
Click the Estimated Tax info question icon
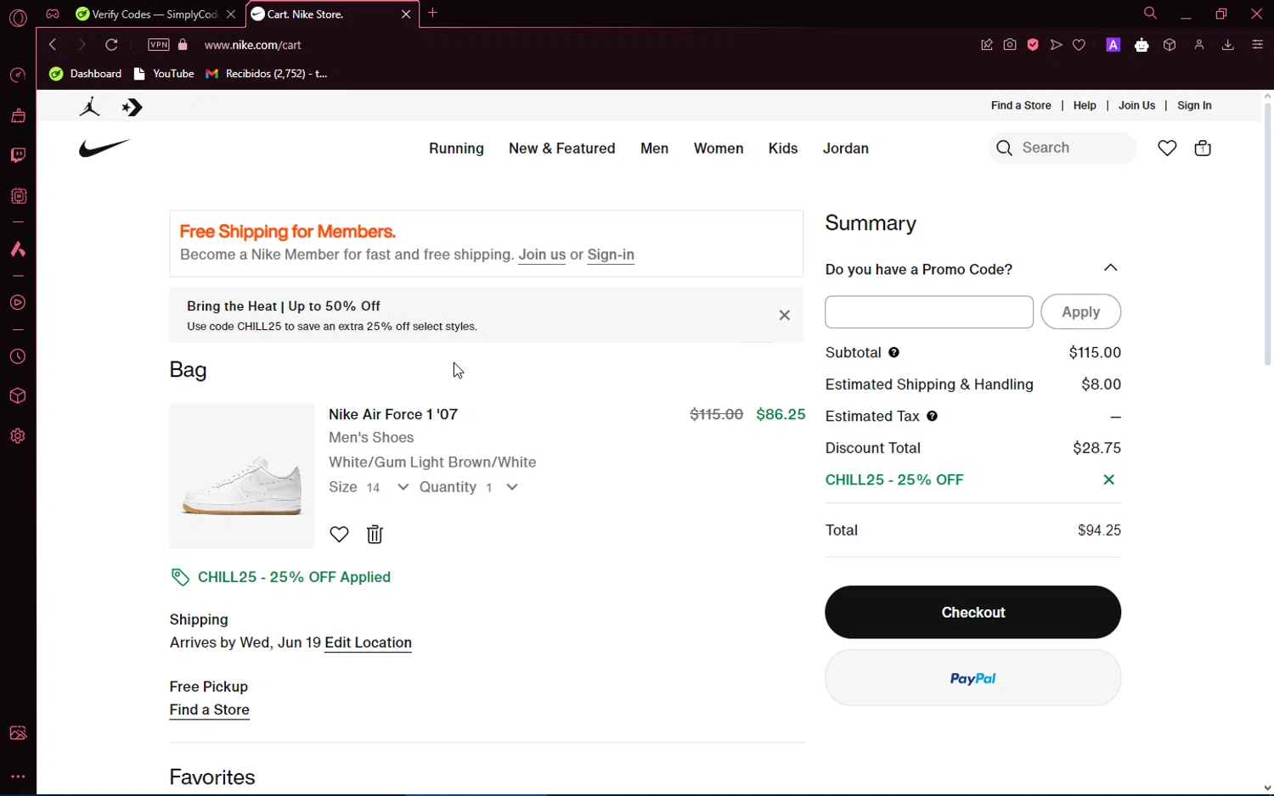(933, 416)
